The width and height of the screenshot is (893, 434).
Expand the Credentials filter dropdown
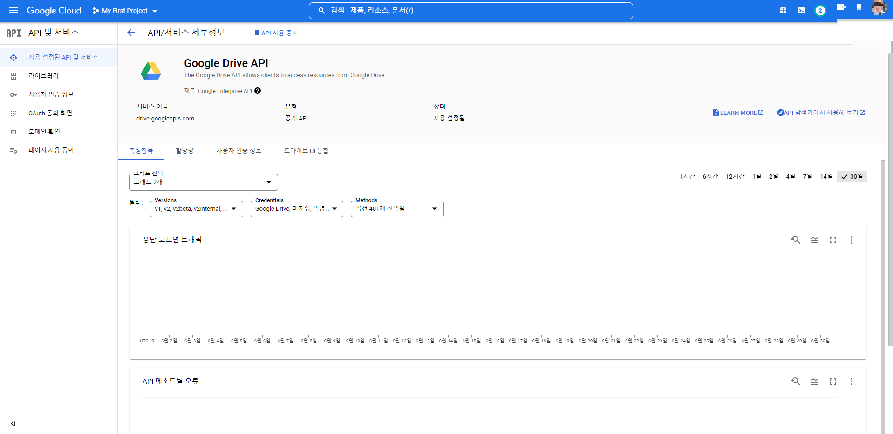point(297,209)
